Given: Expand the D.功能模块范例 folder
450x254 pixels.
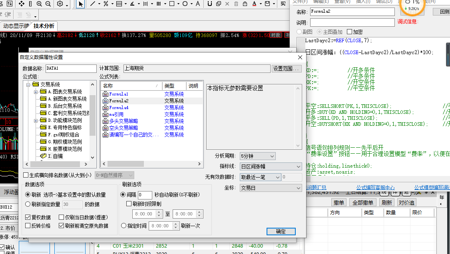Looking at the screenshot, I should point(36,120).
